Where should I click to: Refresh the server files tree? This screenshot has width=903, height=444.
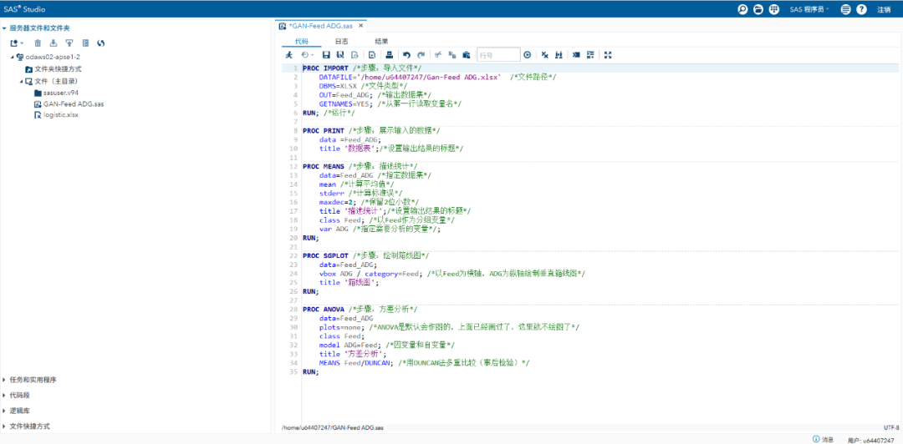point(100,43)
